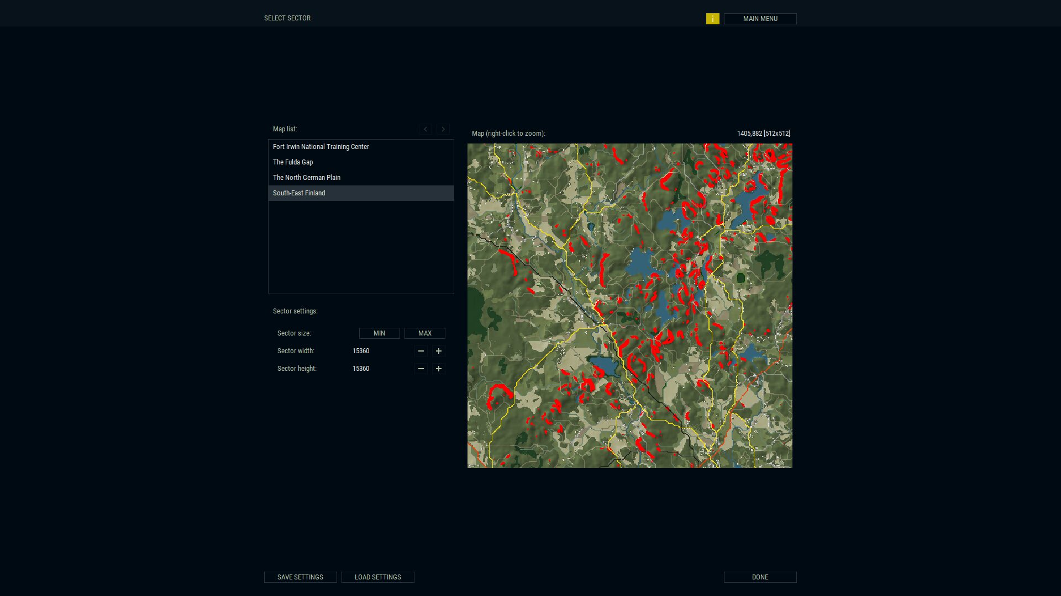Select Fort Irwin National Training Center map
1061x596 pixels.
(321, 147)
